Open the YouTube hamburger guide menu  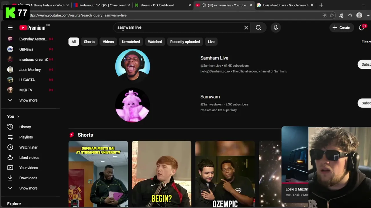(x=10, y=28)
